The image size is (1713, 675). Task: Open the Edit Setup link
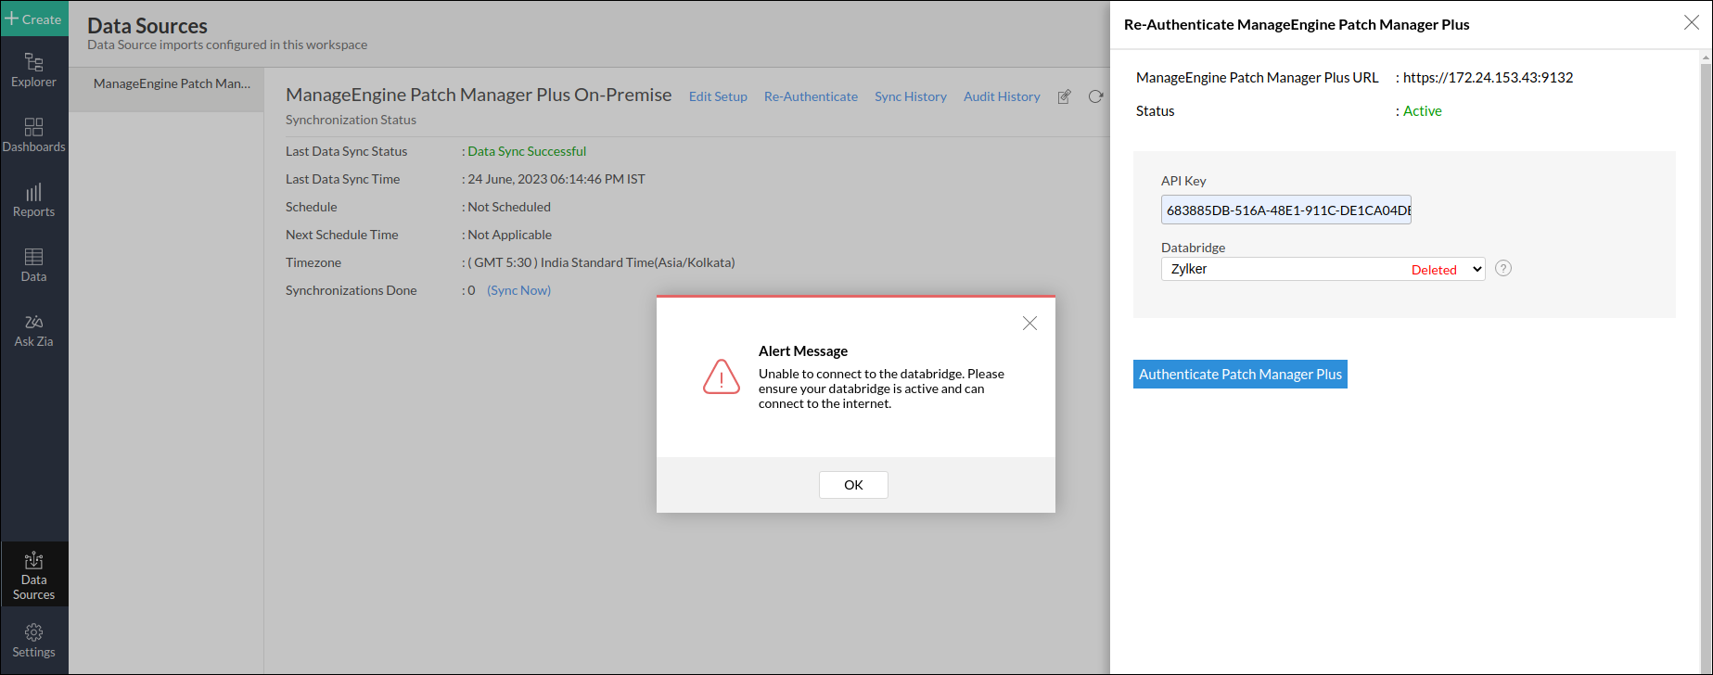click(x=718, y=96)
